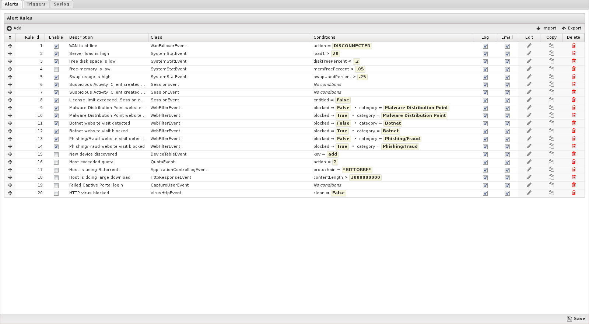Uncheck Log for Host exceeded quota rule
Screen dimensions: 589x324
tap(485, 162)
